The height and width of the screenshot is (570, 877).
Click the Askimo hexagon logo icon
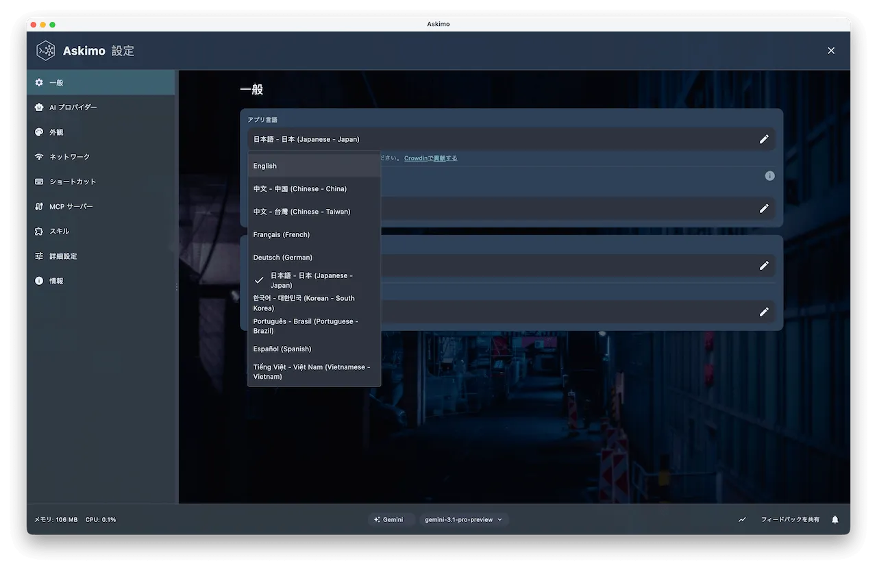(x=46, y=51)
